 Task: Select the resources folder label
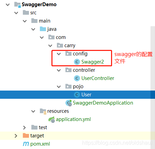[x=58, y=111]
